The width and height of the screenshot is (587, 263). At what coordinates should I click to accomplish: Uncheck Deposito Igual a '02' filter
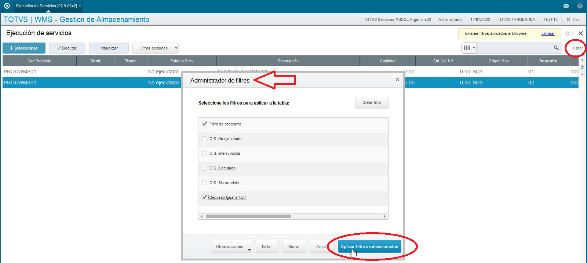tap(205, 197)
